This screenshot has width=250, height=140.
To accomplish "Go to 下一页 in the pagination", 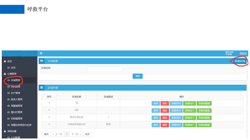I will (x=76, y=134).
